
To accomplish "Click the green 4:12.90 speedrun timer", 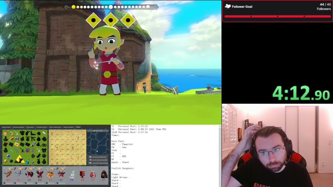I will coord(301,93).
